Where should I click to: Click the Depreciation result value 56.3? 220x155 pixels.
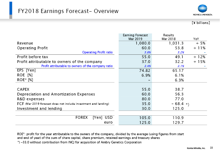tap(179, 94)
